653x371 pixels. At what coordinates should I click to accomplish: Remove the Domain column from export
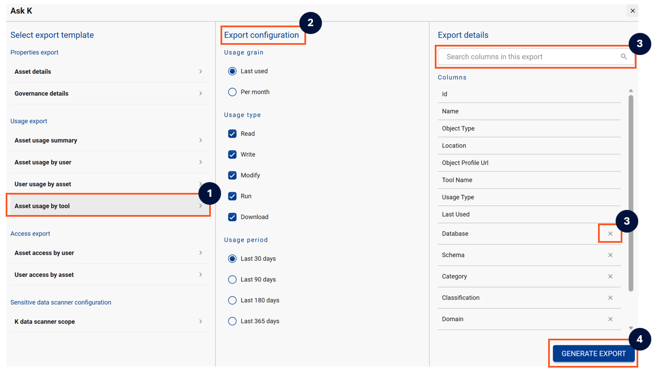tap(610, 319)
